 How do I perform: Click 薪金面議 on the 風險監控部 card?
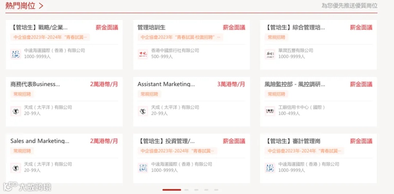(361, 84)
